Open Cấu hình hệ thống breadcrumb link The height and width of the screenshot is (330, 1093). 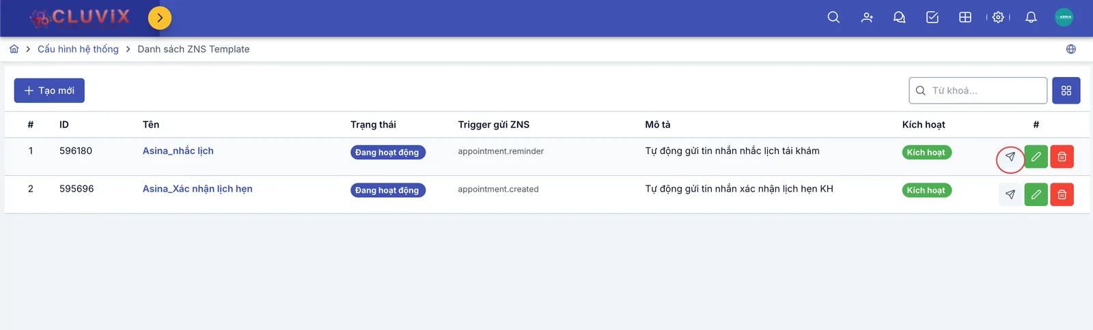click(x=78, y=49)
